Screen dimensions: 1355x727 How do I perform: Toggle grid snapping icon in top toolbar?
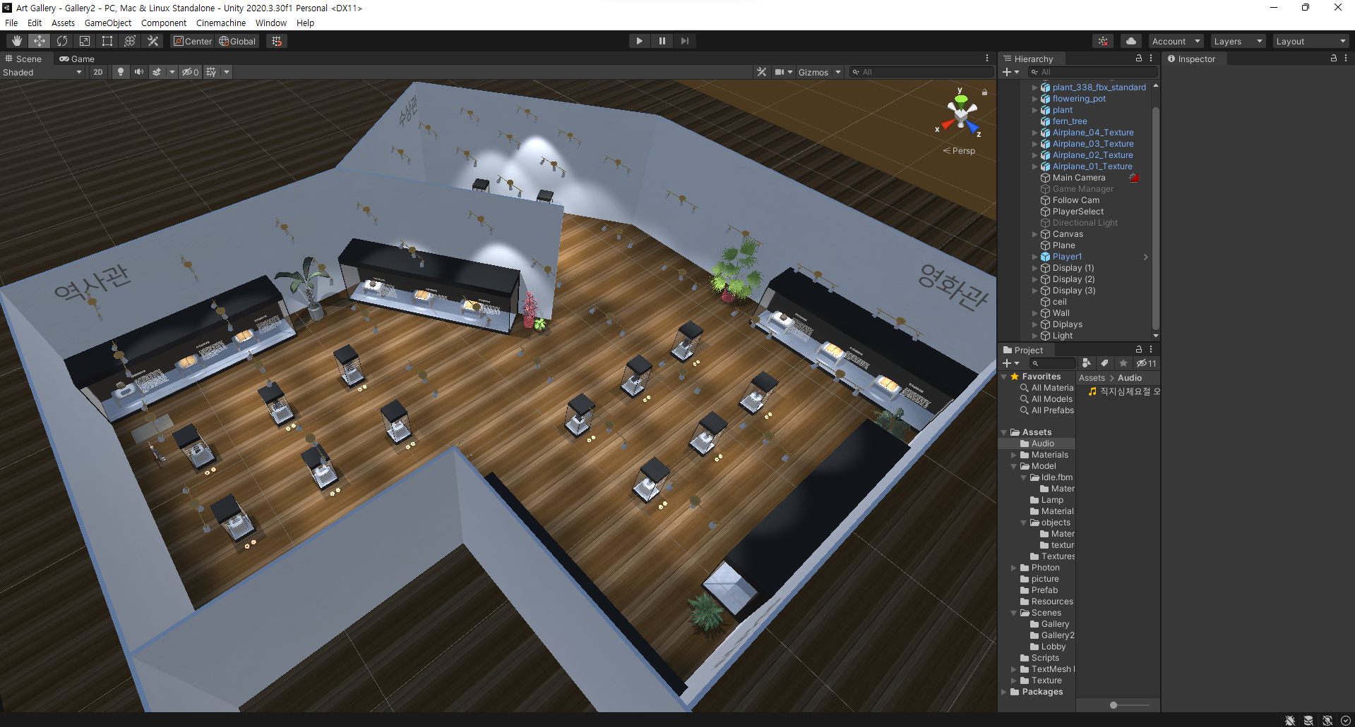(277, 41)
